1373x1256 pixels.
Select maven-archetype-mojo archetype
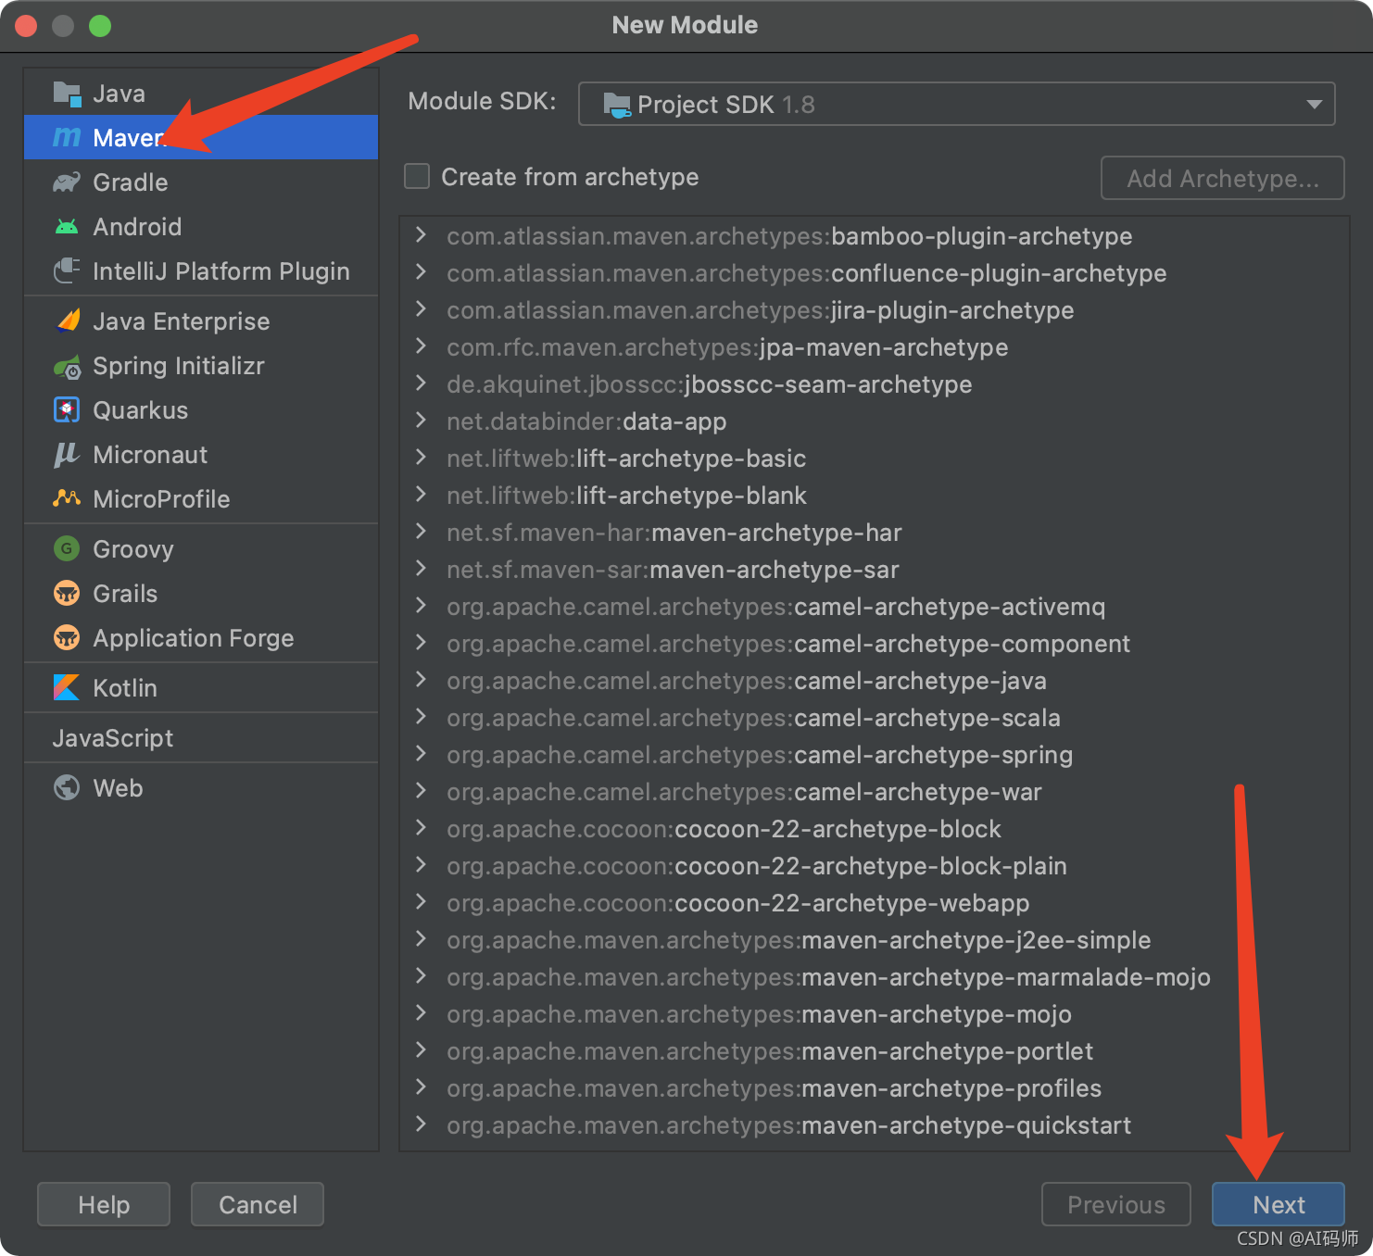click(x=759, y=1014)
